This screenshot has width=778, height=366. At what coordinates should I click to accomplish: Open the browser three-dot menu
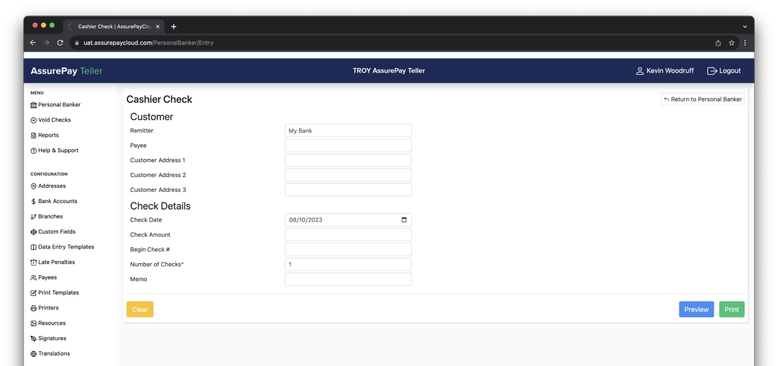click(x=745, y=43)
